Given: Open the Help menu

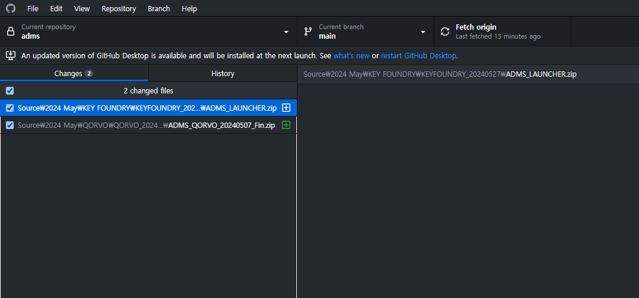Looking at the screenshot, I should pos(189,8).
